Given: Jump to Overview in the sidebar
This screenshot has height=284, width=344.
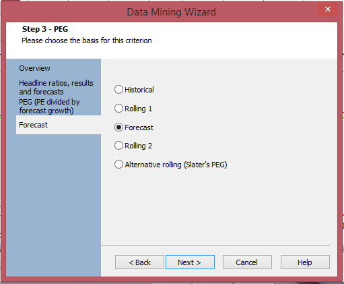Looking at the screenshot, I should (34, 68).
